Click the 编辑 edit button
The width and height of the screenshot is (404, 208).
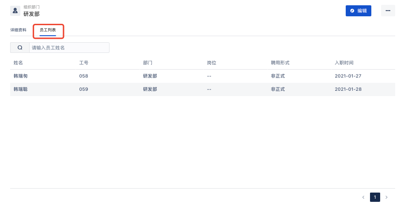coord(359,11)
